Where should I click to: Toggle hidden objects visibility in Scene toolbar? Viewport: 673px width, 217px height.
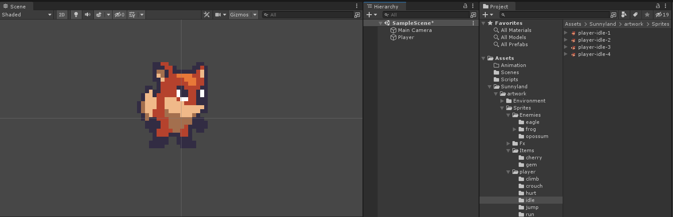tap(119, 15)
